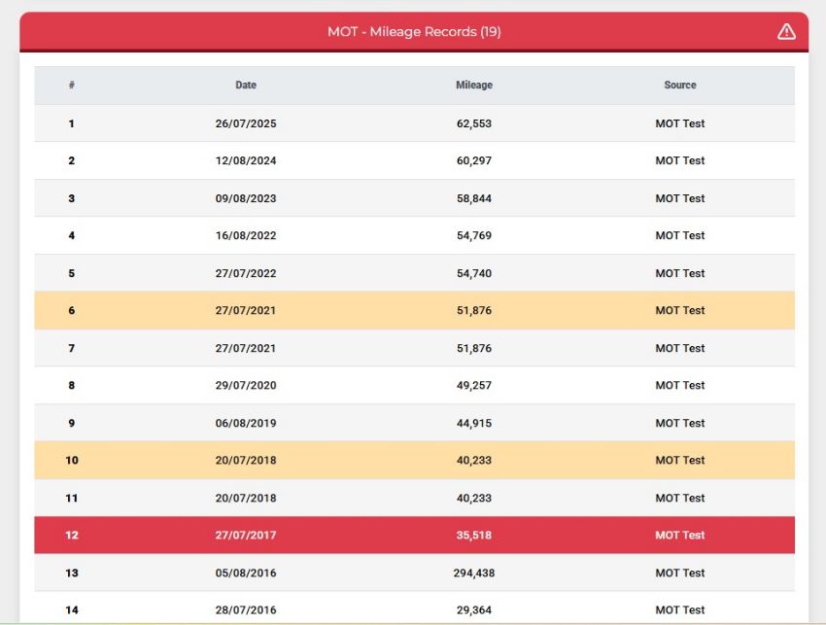Select the date 27/07/2022 in row 5
The image size is (826, 625).
(246, 273)
